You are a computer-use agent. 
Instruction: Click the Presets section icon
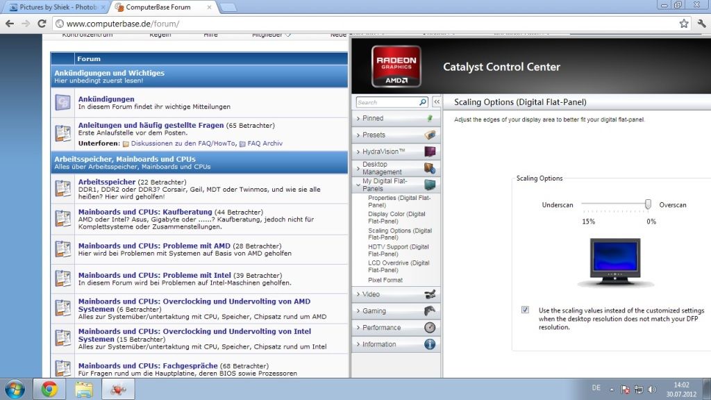[x=430, y=135]
